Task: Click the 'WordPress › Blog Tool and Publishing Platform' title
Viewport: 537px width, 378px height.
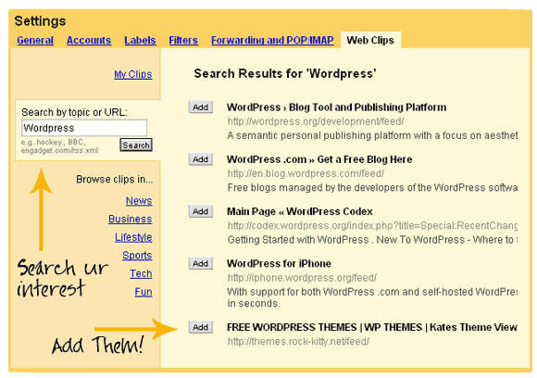Action: 336,107
